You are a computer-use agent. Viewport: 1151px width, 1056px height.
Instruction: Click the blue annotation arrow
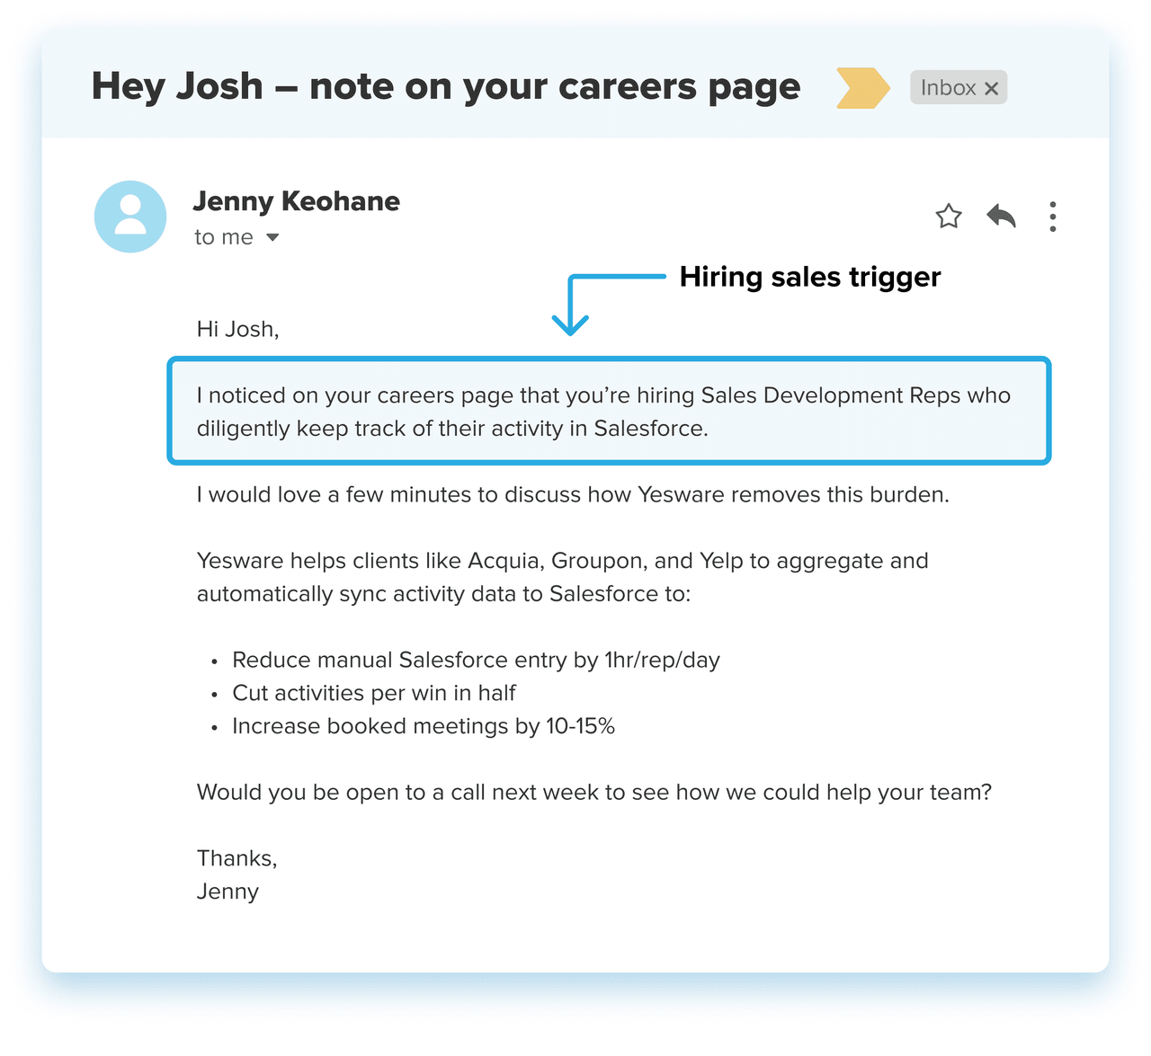pos(572,304)
